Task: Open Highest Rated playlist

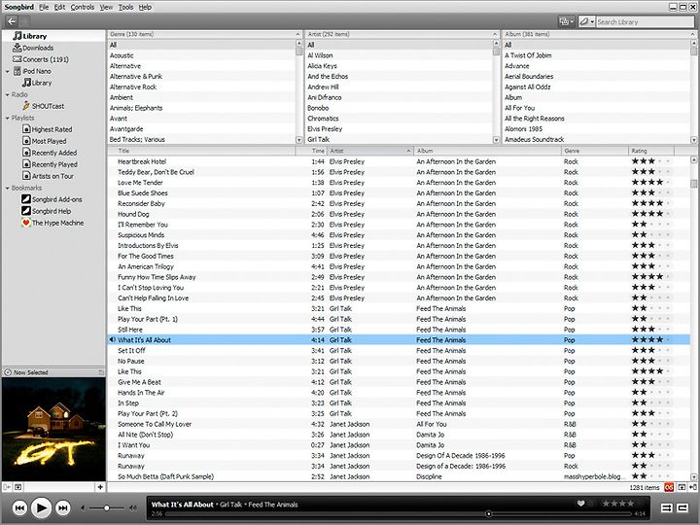Action: coord(48,129)
